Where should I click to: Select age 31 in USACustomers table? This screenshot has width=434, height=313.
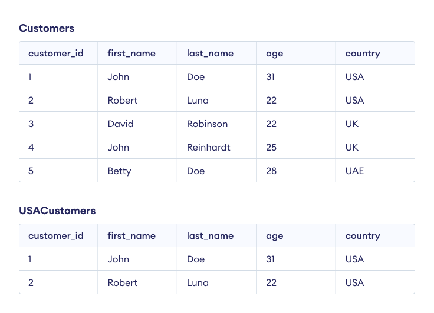(x=271, y=259)
